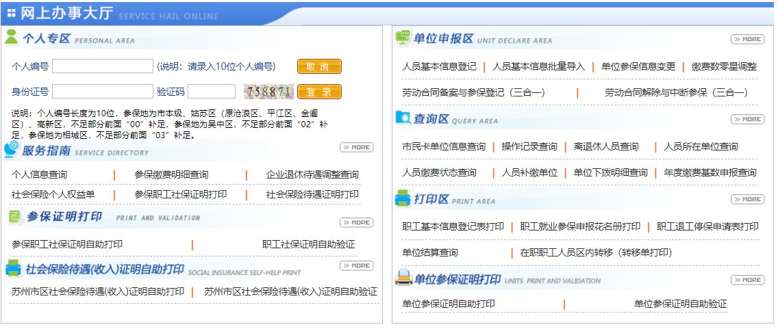The image size is (778, 329).
Task: Focus the 验证码 input field
Action: [212, 91]
